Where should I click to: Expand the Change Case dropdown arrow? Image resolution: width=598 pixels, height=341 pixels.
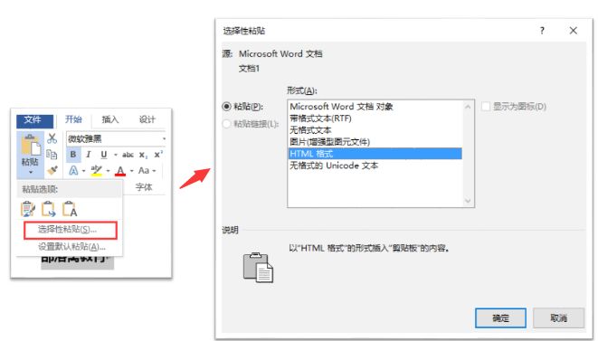[x=154, y=171]
